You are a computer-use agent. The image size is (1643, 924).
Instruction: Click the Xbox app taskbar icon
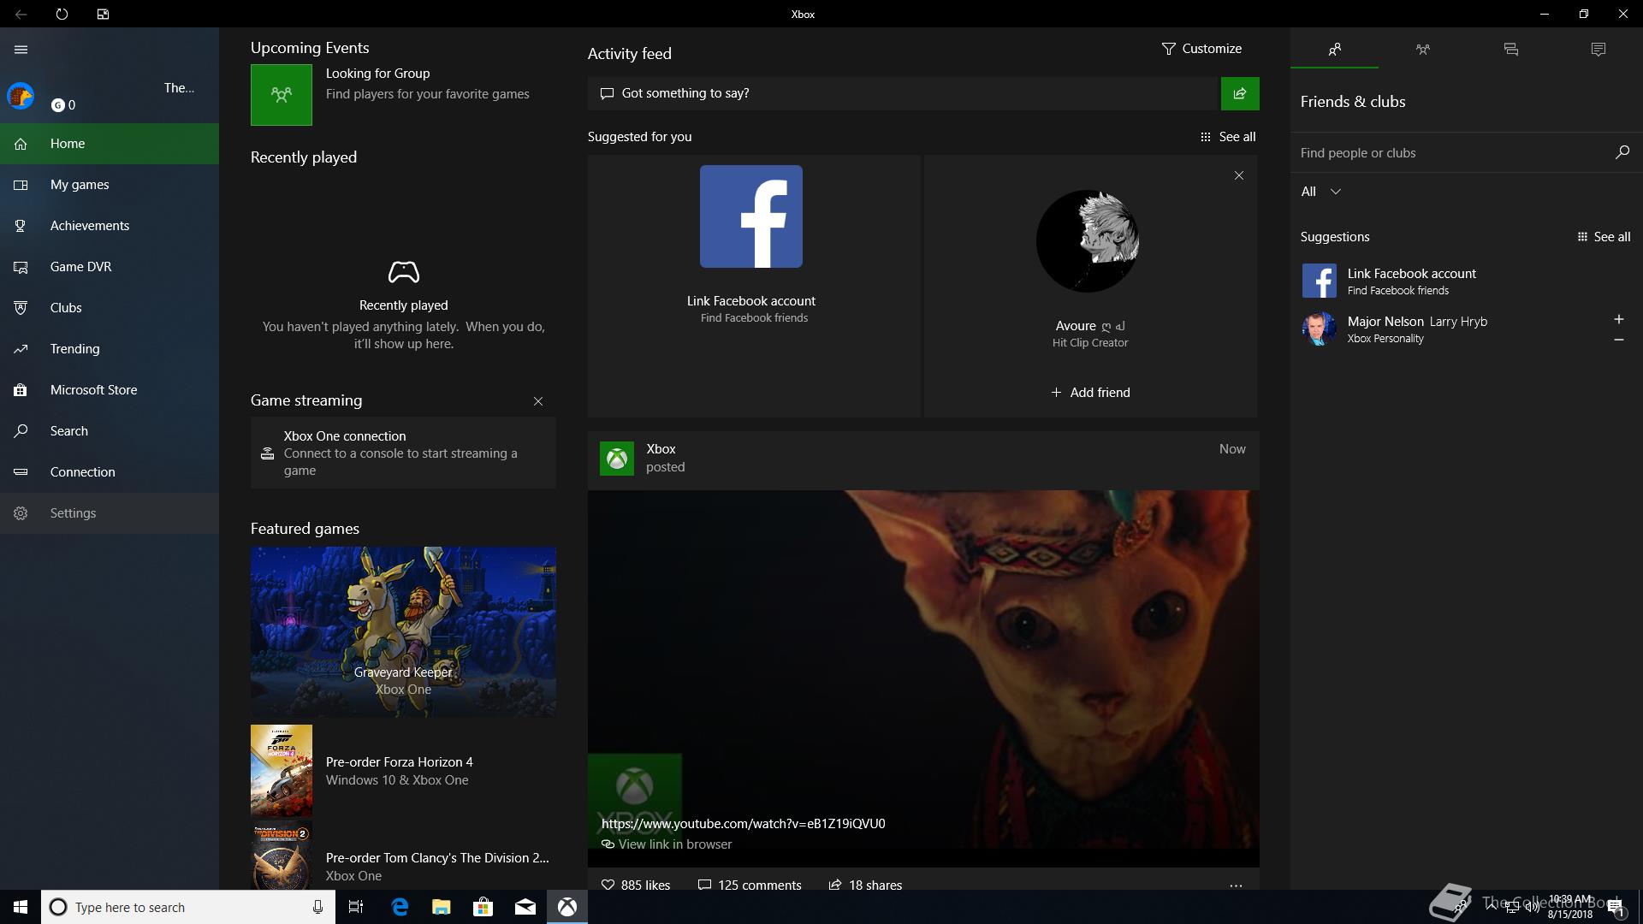(567, 907)
